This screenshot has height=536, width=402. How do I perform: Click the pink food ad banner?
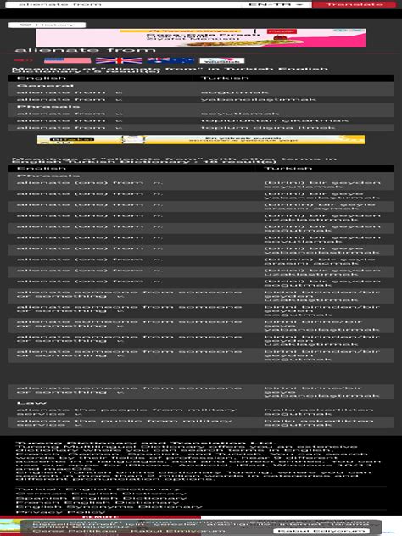201,38
